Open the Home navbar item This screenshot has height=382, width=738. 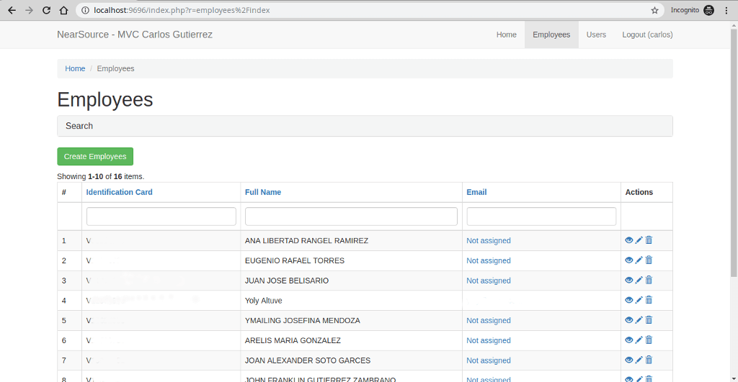[x=507, y=35]
